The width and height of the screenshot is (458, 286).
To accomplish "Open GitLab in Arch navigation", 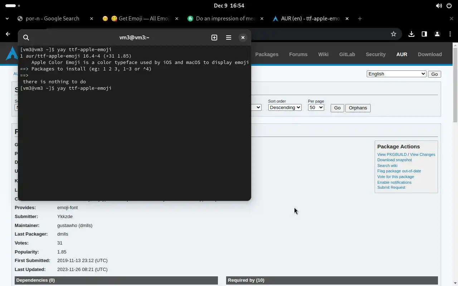I will pyautogui.click(x=347, y=54).
